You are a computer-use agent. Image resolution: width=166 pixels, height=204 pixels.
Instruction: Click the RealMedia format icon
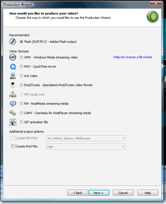[x=13, y=104]
